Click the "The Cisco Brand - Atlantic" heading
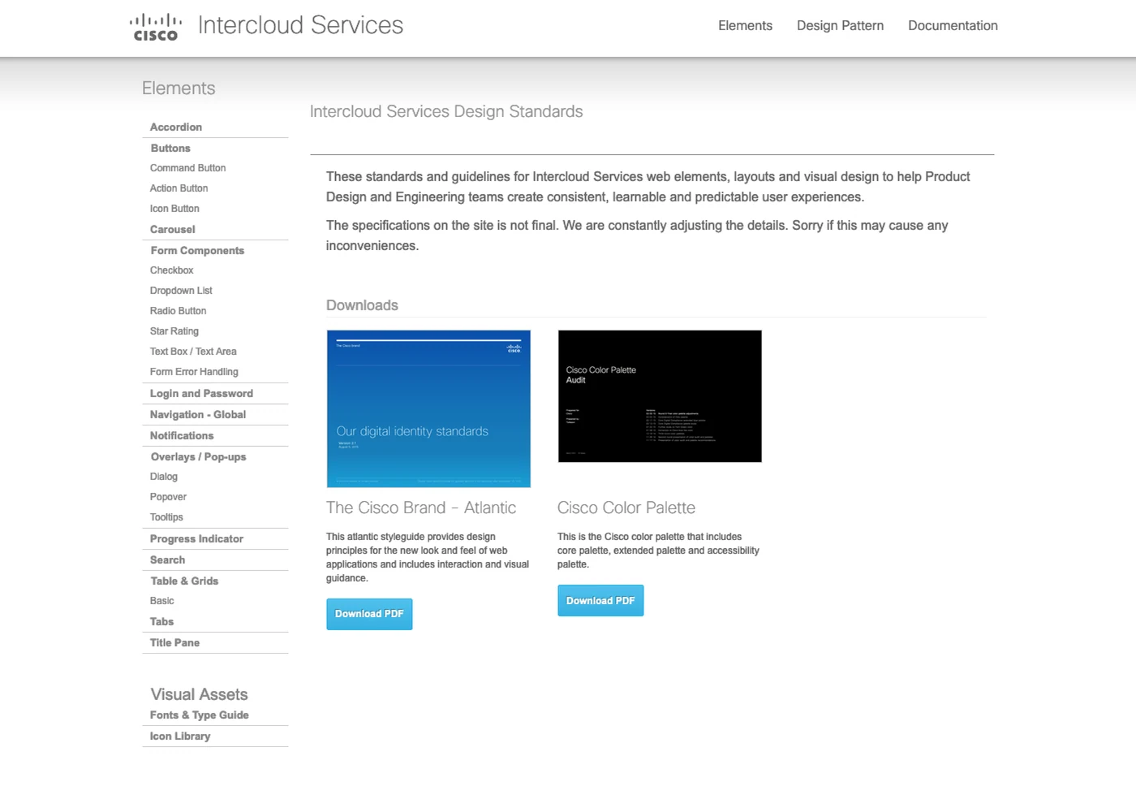1136x795 pixels. pos(421,508)
